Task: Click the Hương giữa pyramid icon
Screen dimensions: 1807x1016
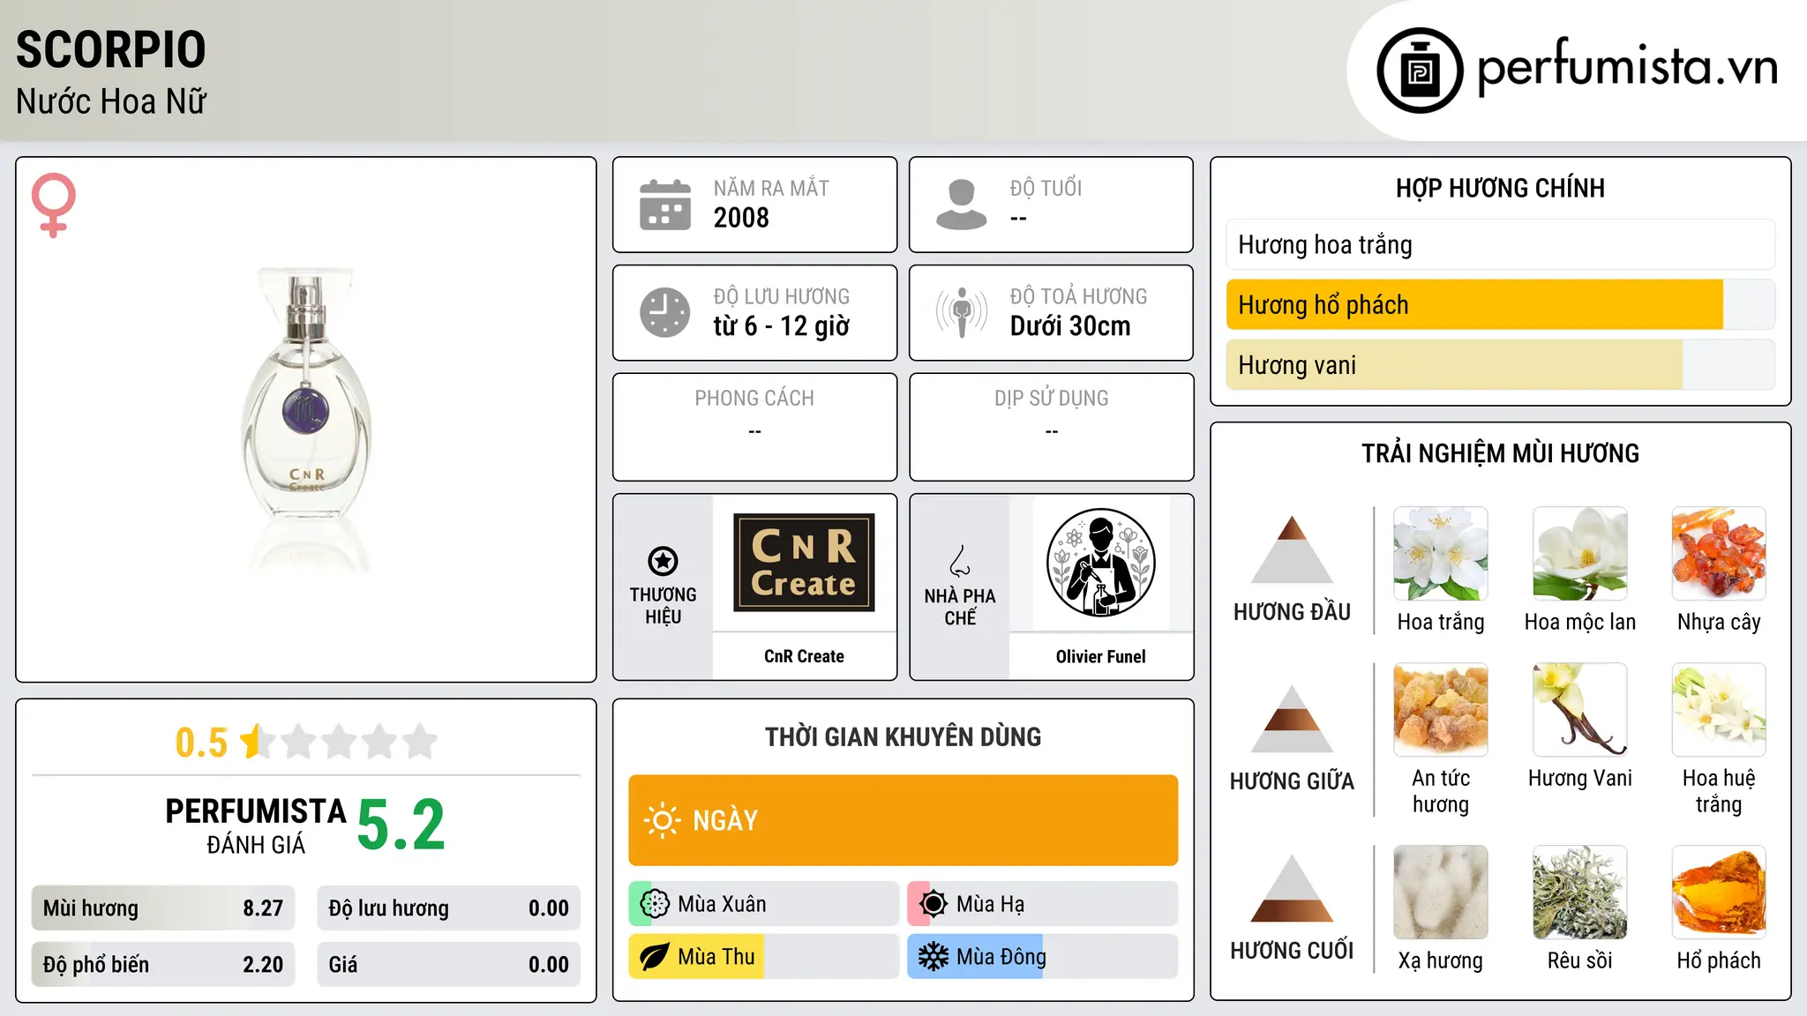Action: point(1292,719)
